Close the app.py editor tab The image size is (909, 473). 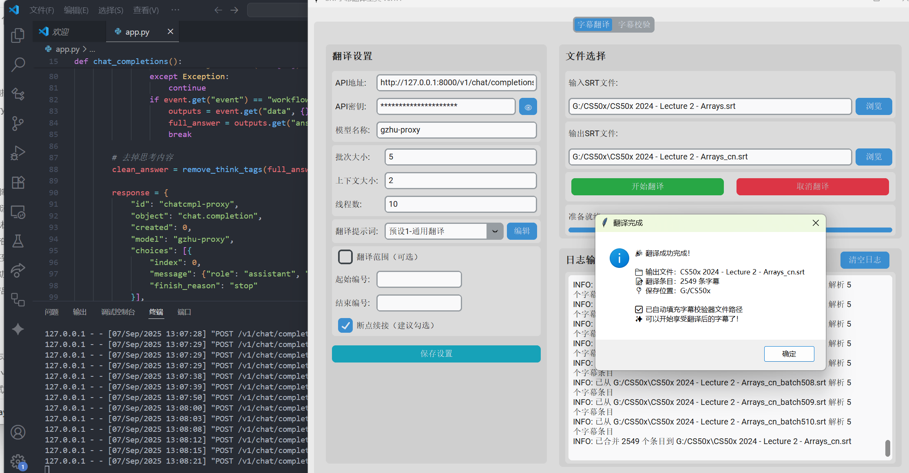click(170, 31)
